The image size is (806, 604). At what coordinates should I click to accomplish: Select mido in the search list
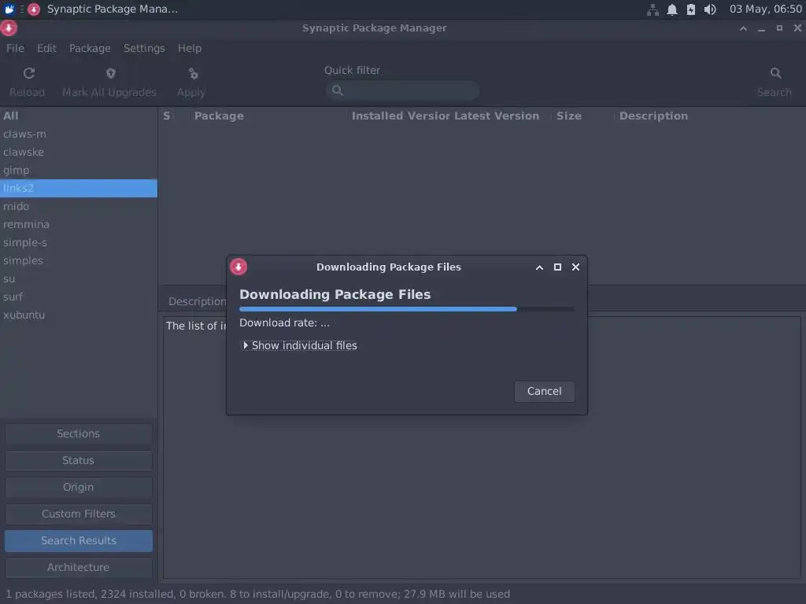click(x=79, y=207)
